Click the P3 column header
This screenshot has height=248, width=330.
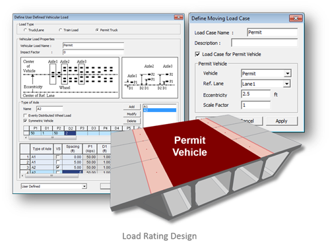[x=82, y=128]
